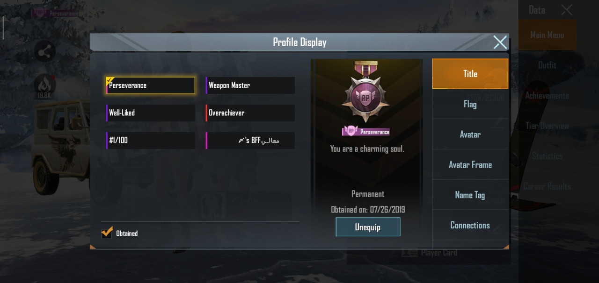The width and height of the screenshot is (599, 283).
Task: Click the Player Card icon below the dialog
Action: tap(409, 253)
